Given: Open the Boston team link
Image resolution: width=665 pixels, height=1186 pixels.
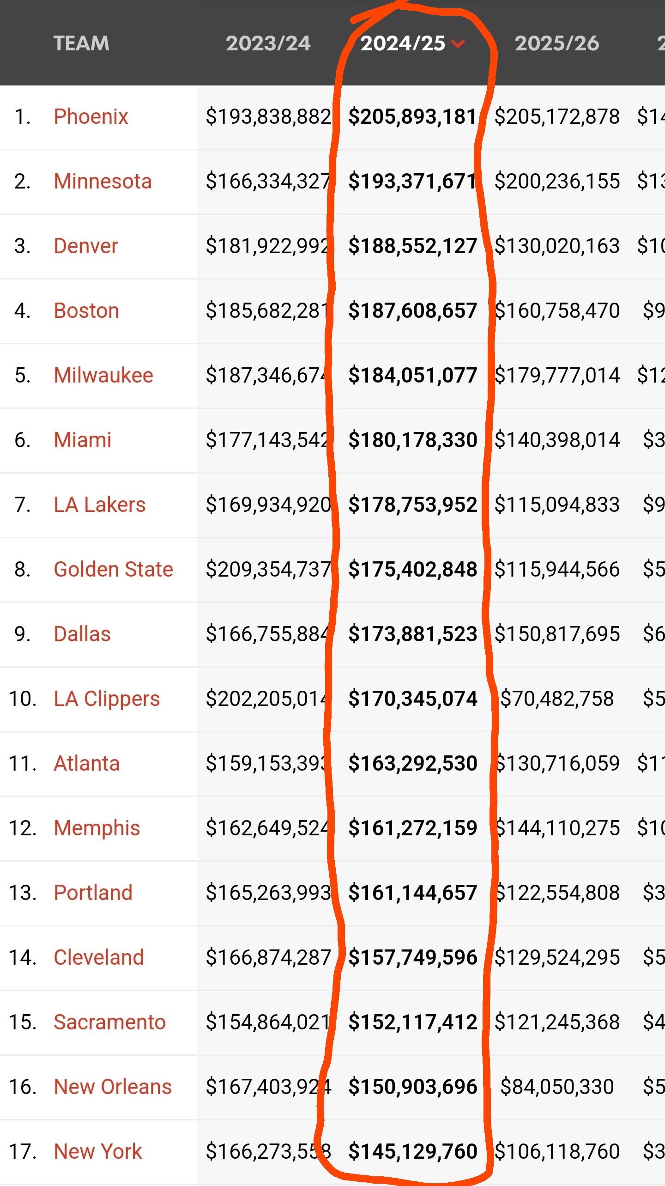Looking at the screenshot, I should coord(86,310).
